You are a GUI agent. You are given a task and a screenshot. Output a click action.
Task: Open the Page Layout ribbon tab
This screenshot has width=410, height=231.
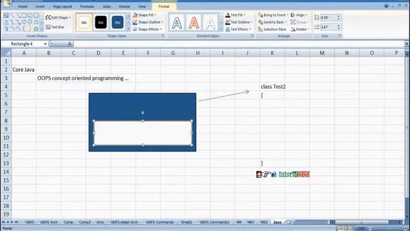click(x=62, y=6)
